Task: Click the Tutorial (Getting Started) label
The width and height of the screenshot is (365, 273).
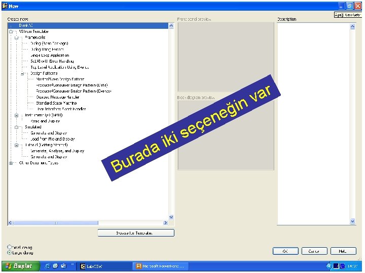Action: pyautogui.click(x=46, y=145)
